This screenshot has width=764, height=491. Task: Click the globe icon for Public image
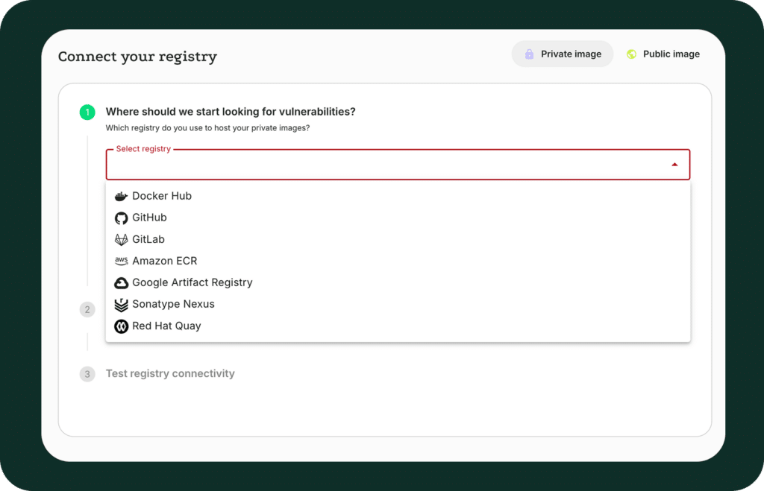631,54
